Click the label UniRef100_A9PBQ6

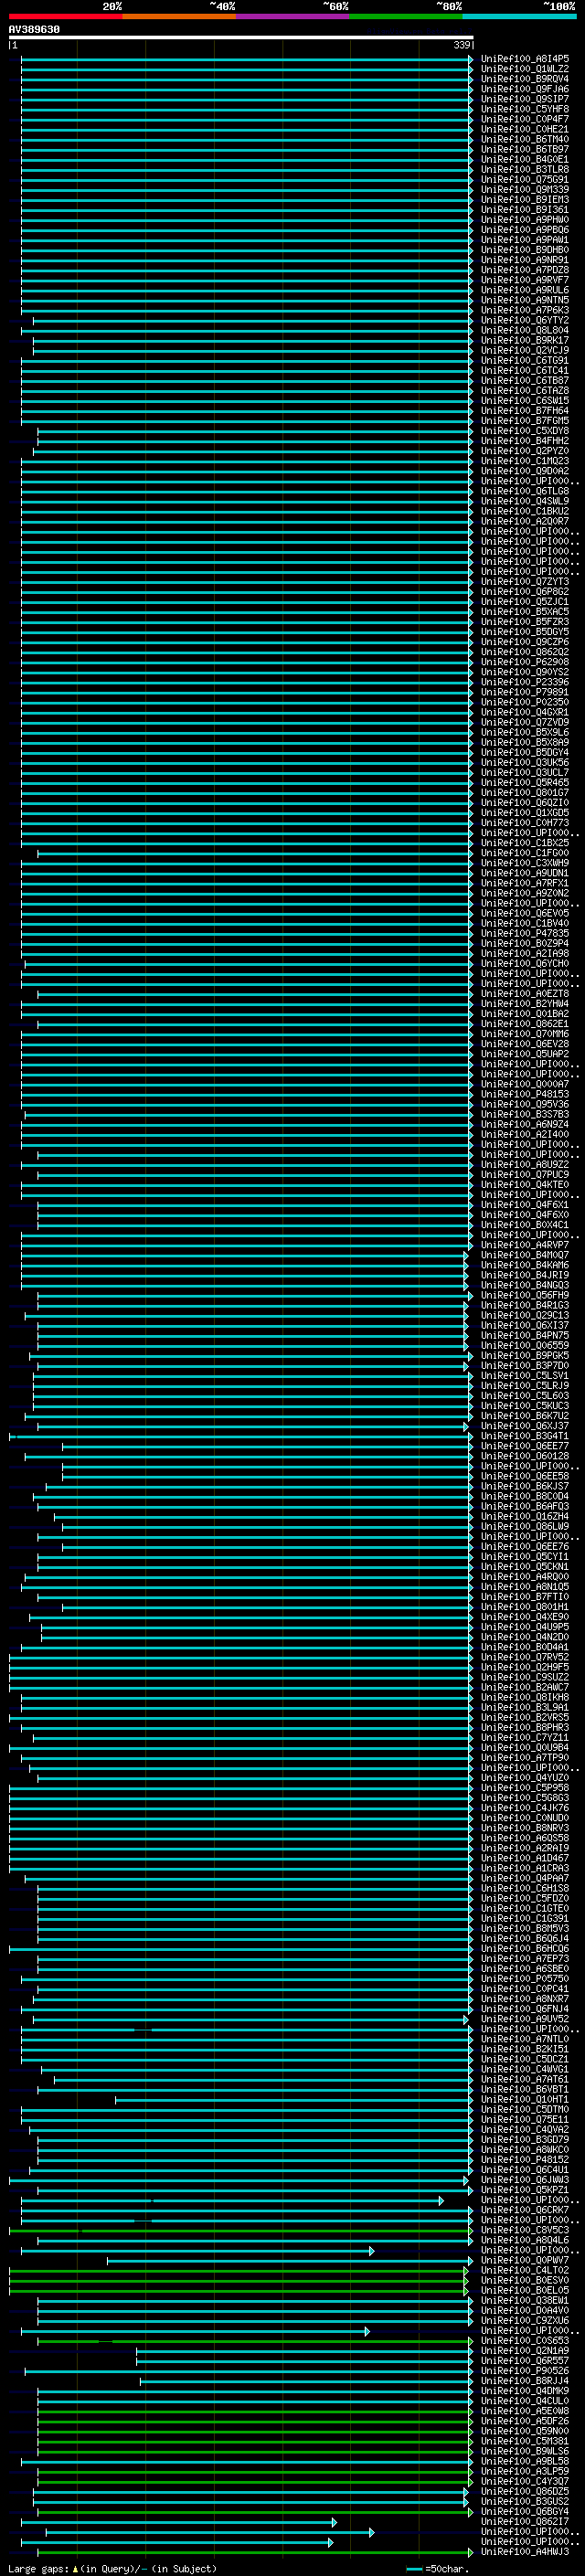(x=525, y=230)
